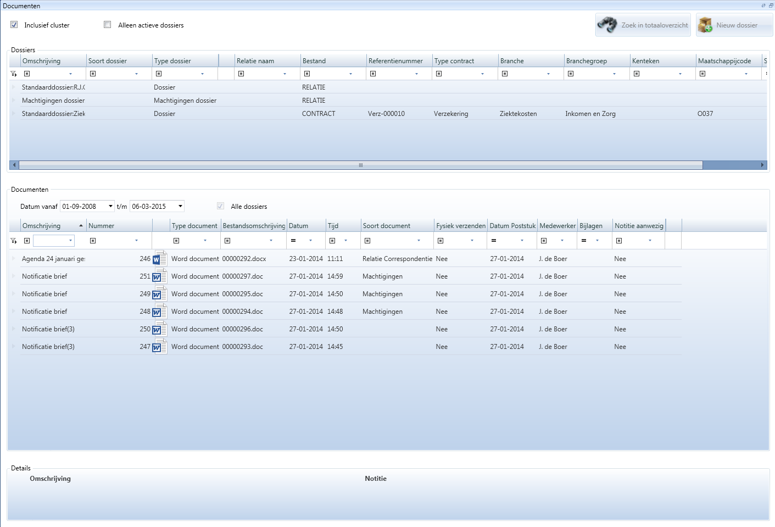775x527 pixels.
Task: Enable Alleen actieve dossiers checkbox
Action: [x=108, y=25]
